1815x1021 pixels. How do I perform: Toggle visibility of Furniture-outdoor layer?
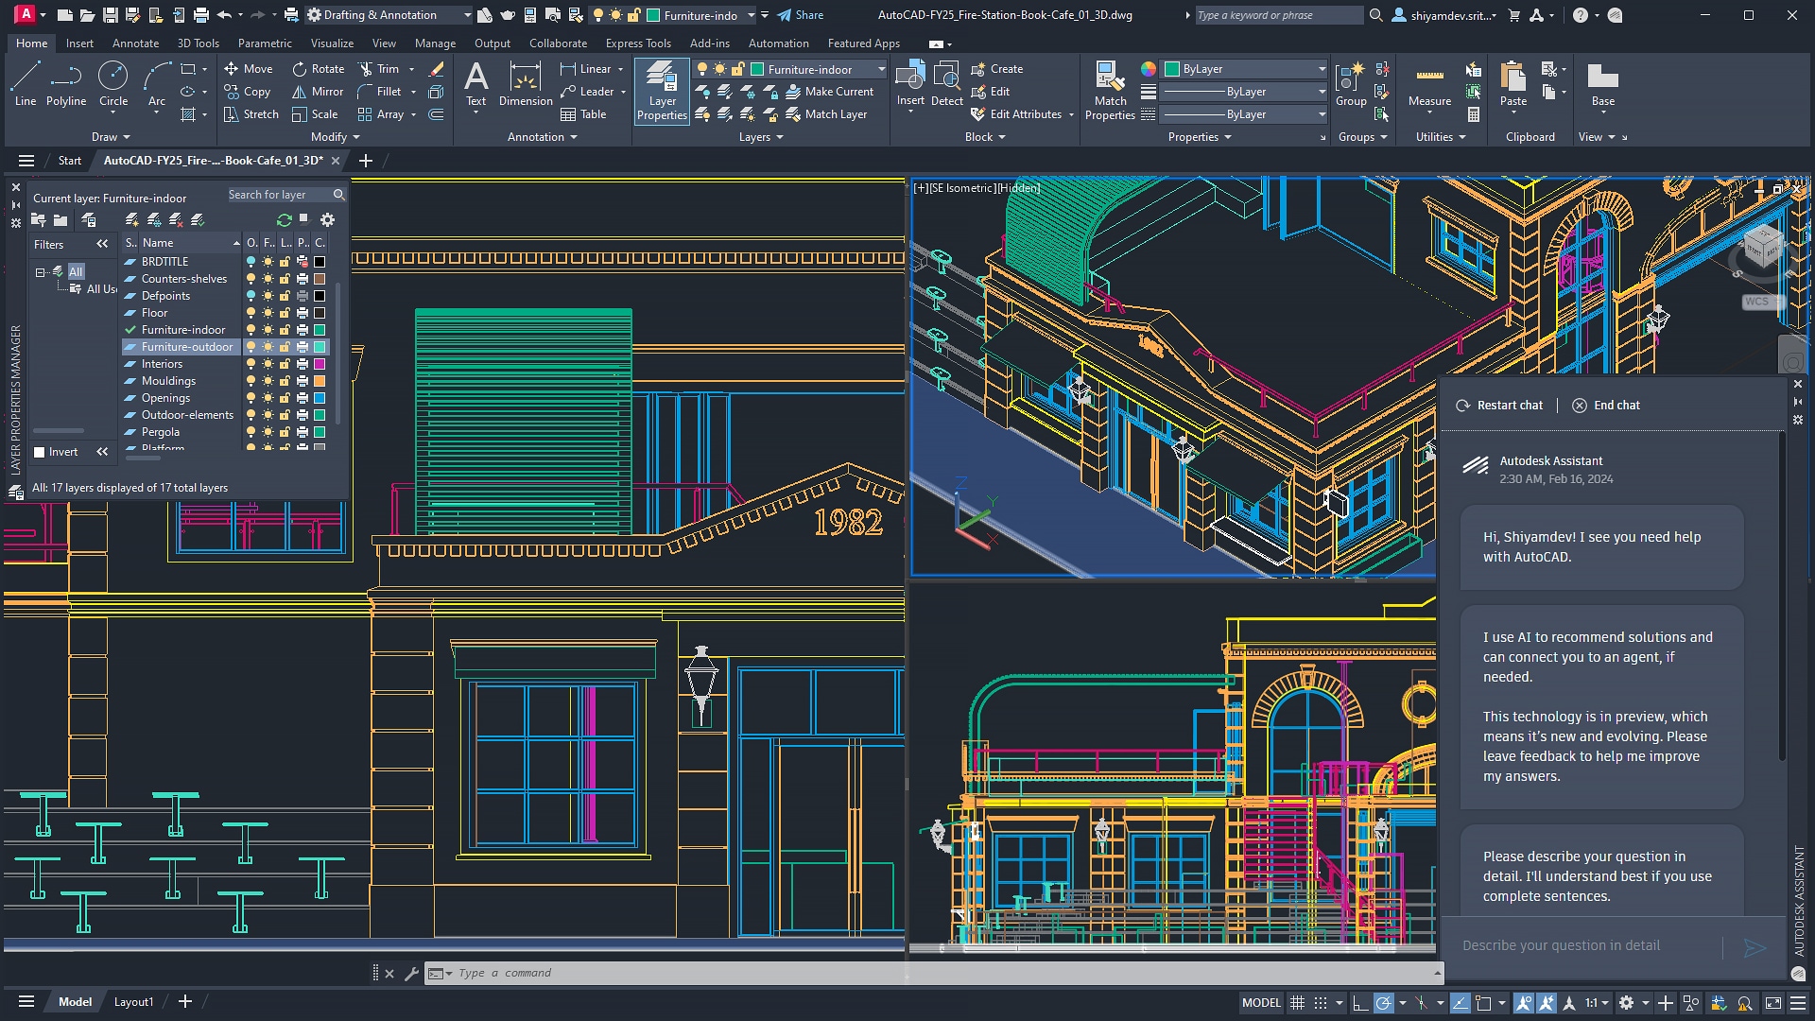250,347
